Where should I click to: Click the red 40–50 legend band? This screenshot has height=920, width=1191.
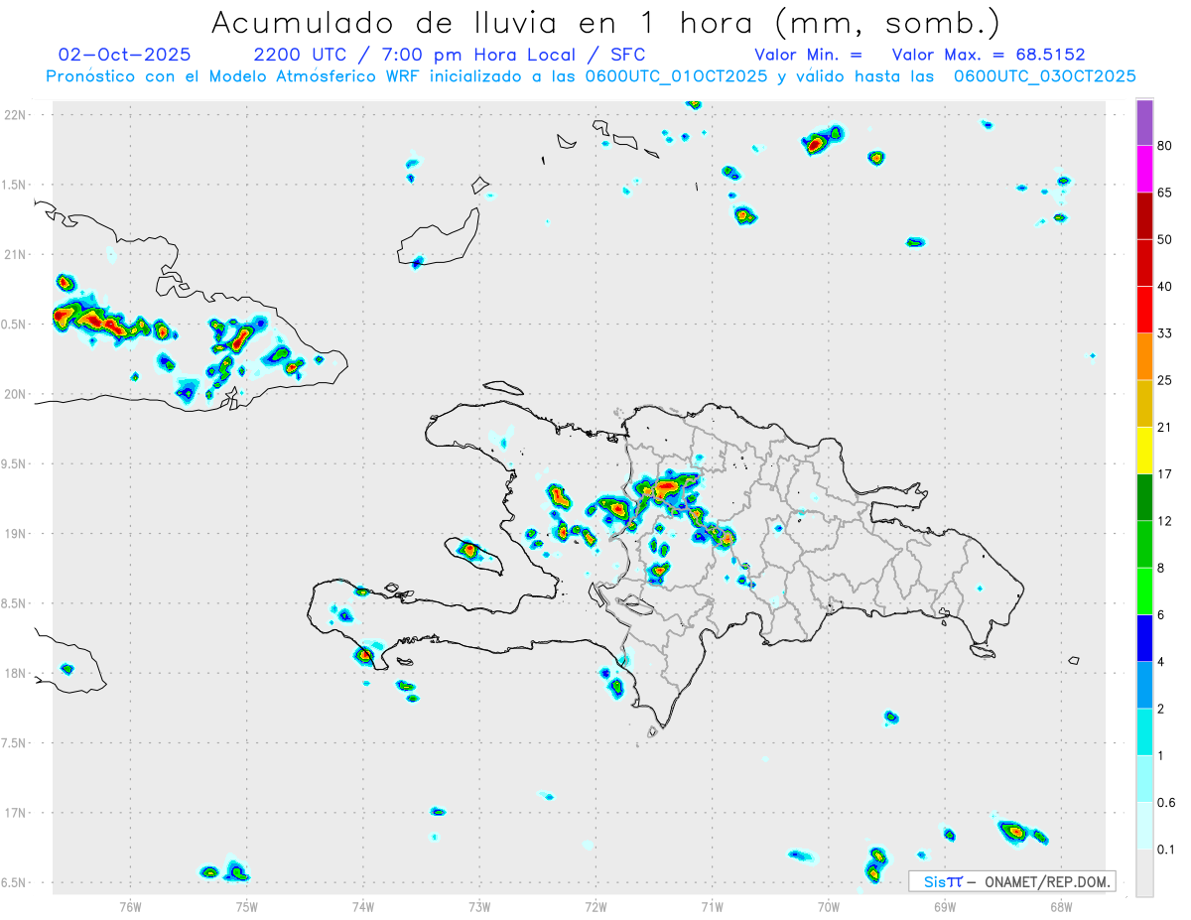1144,263
